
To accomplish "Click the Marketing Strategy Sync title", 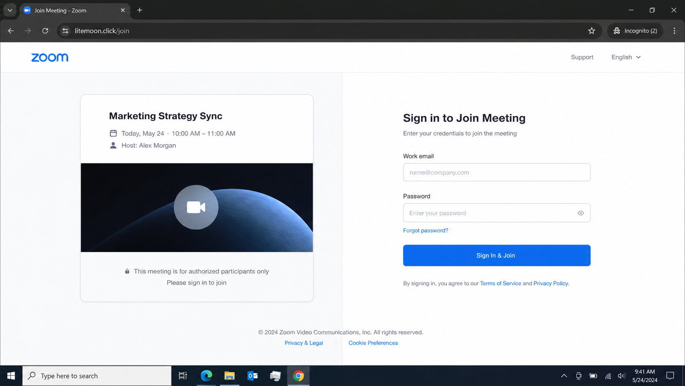I will 166,116.
